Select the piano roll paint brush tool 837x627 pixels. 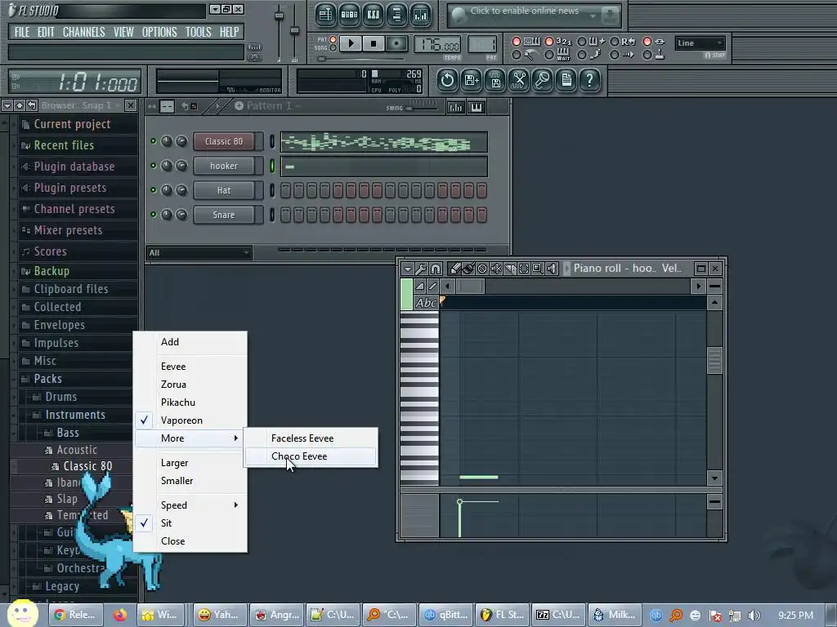pos(468,268)
